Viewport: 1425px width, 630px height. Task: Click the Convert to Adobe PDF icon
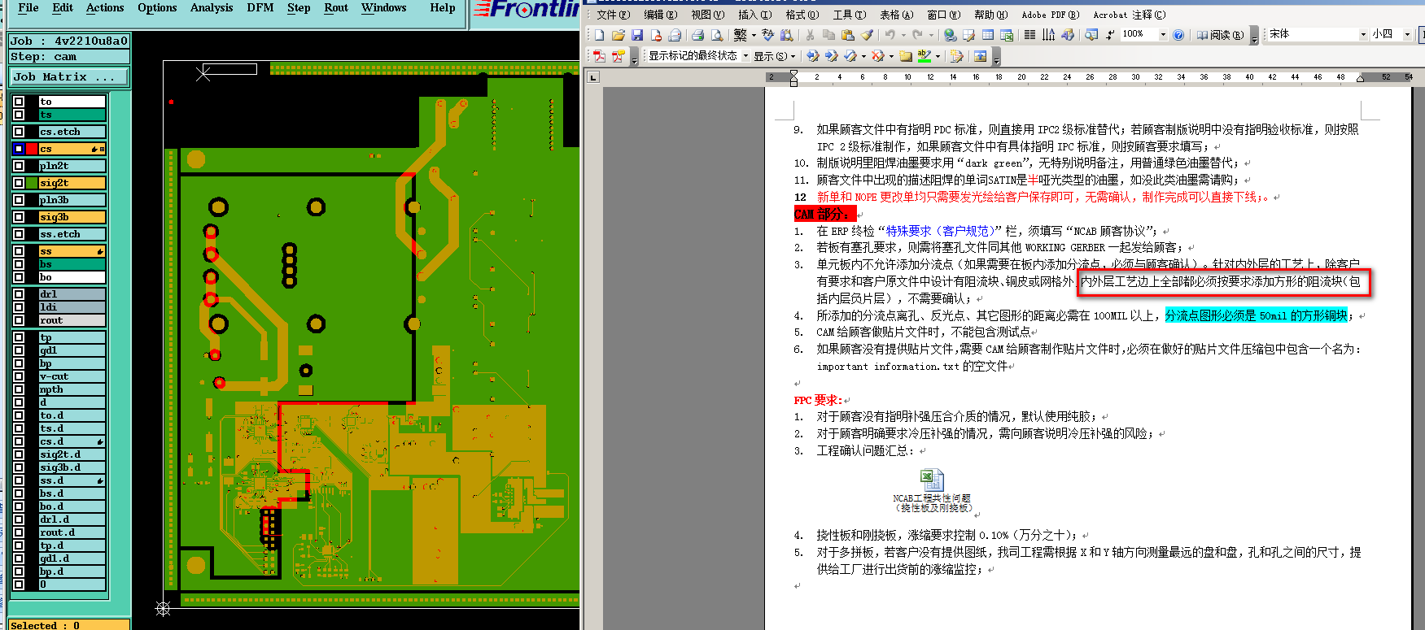(x=599, y=56)
